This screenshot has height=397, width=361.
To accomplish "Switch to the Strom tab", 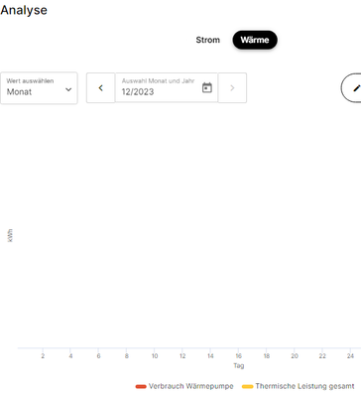I will (x=207, y=40).
